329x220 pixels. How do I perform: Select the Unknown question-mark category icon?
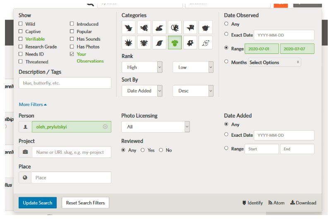click(x=205, y=43)
